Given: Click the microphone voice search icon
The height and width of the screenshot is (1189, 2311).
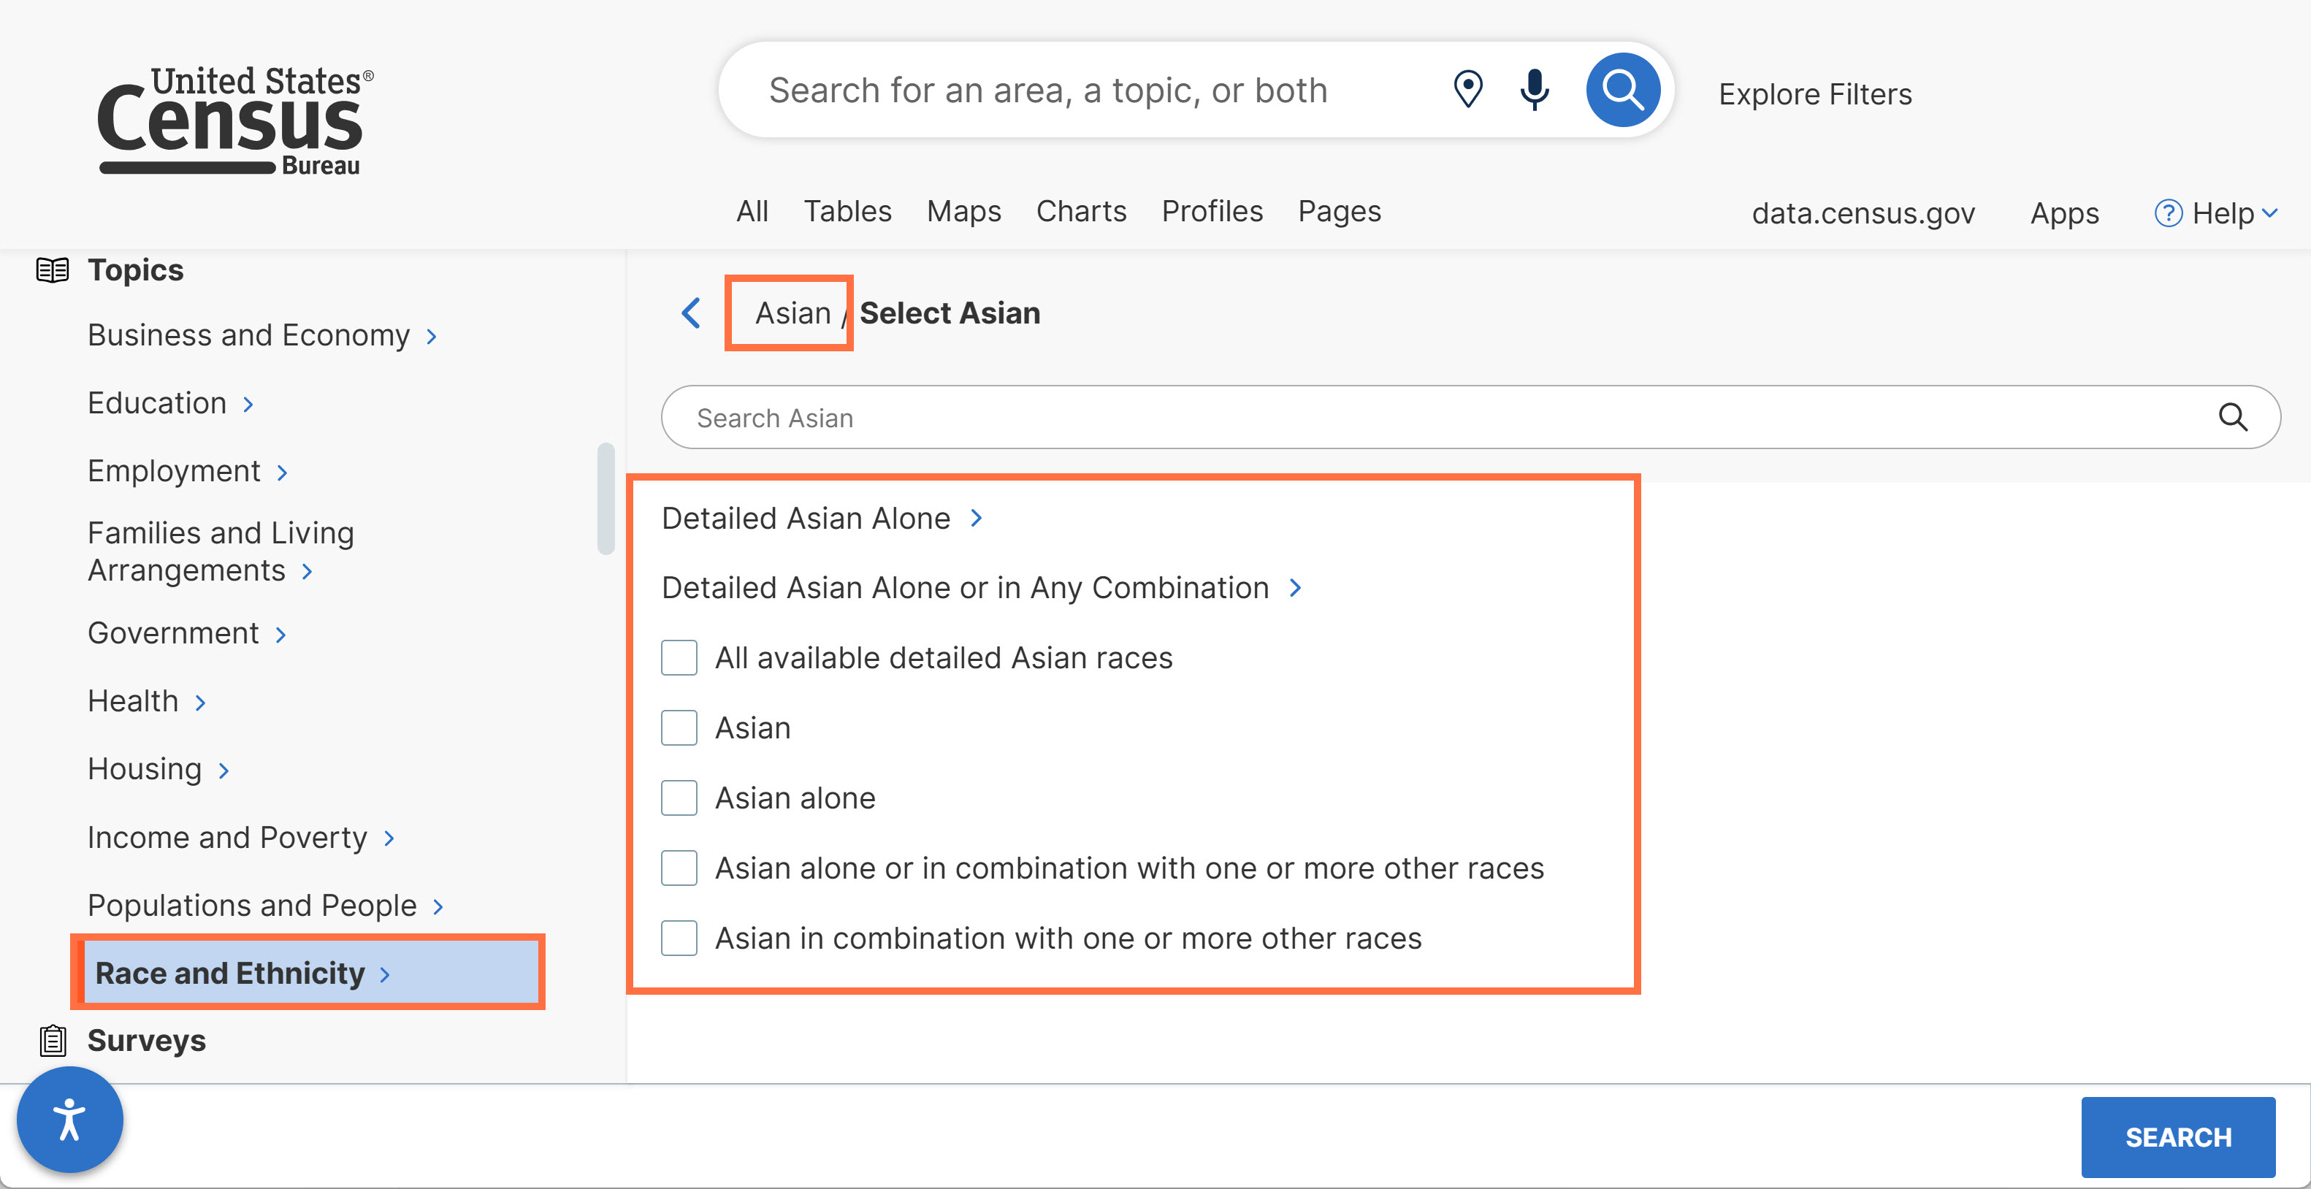Looking at the screenshot, I should coord(1535,90).
